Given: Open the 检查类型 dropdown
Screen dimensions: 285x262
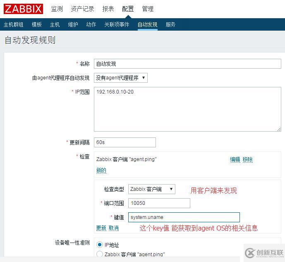Looking at the screenshot, I should [151, 189].
